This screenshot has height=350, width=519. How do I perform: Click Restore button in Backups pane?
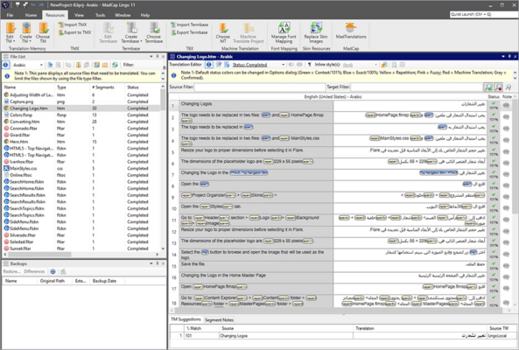[12, 271]
